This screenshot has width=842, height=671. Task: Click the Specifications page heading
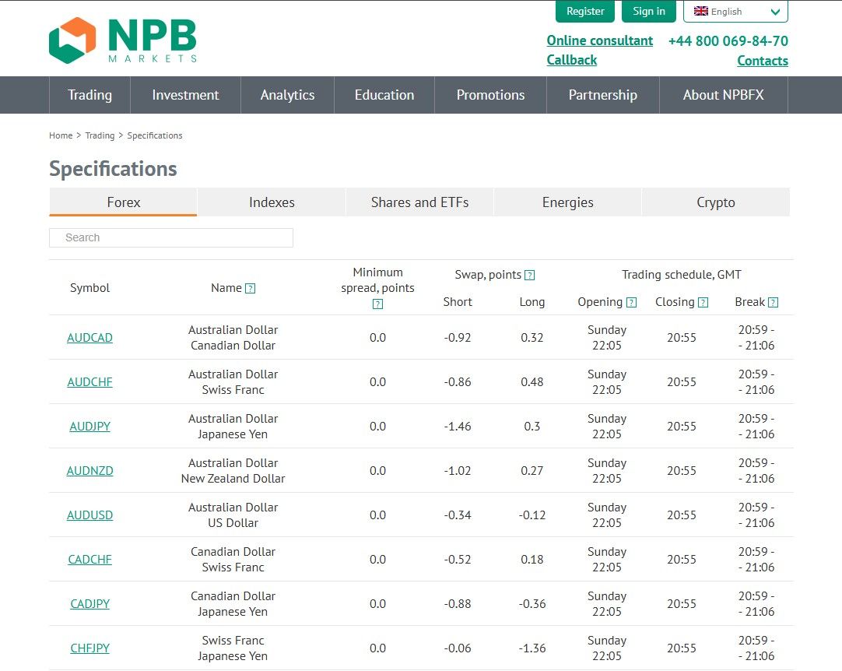(113, 169)
